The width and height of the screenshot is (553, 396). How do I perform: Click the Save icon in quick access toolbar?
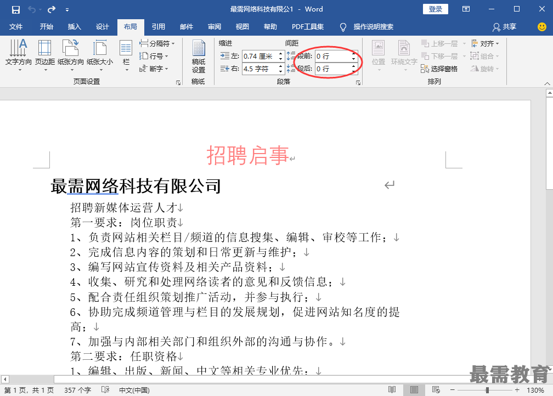(x=16, y=9)
